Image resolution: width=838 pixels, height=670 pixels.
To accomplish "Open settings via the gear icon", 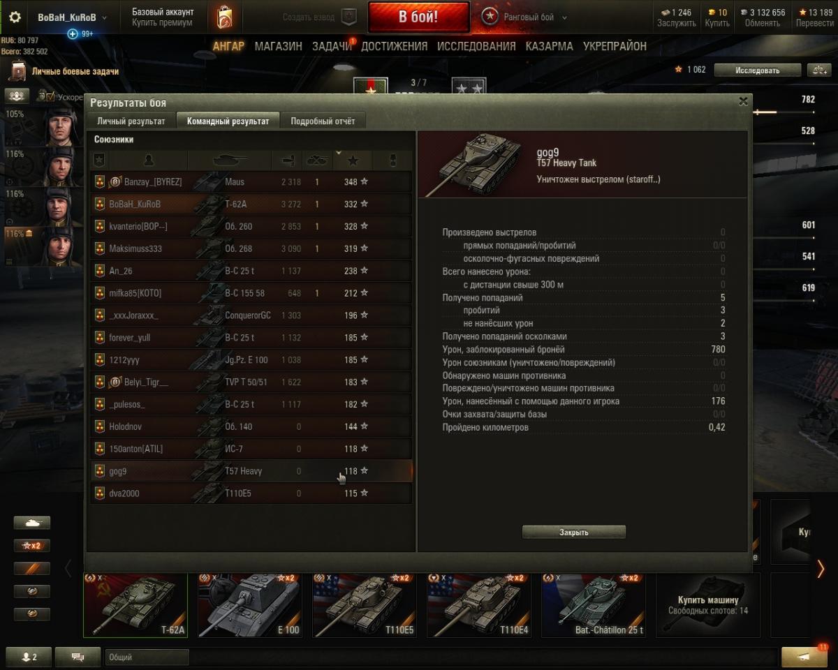I will pos(14,18).
